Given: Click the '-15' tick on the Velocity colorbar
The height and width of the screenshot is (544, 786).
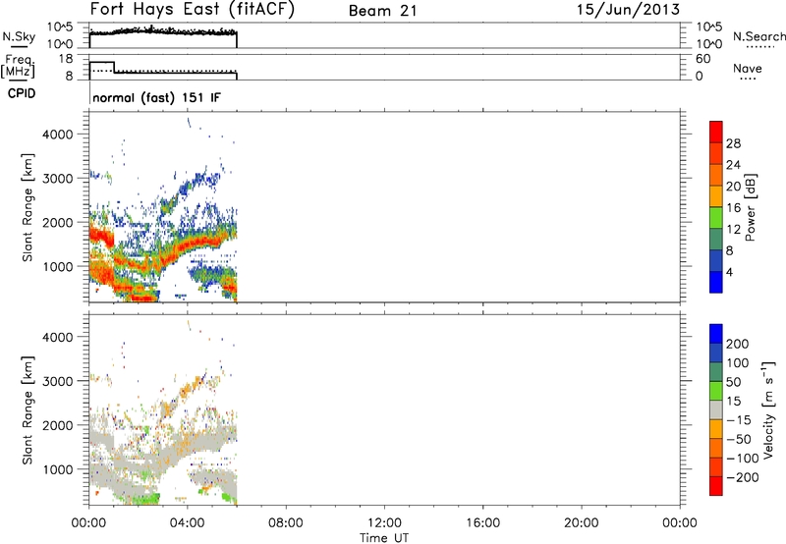Looking at the screenshot, I should pyautogui.click(x=739, y=420).
